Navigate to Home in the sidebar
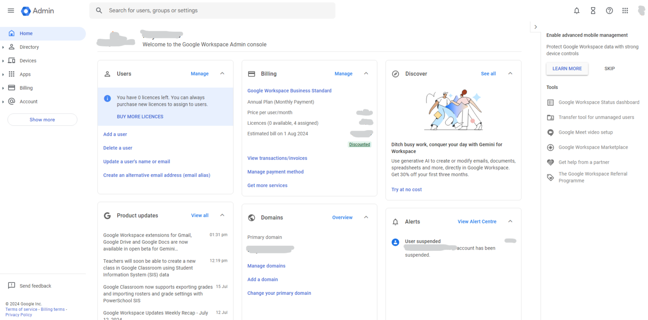 tap(26, 33)
